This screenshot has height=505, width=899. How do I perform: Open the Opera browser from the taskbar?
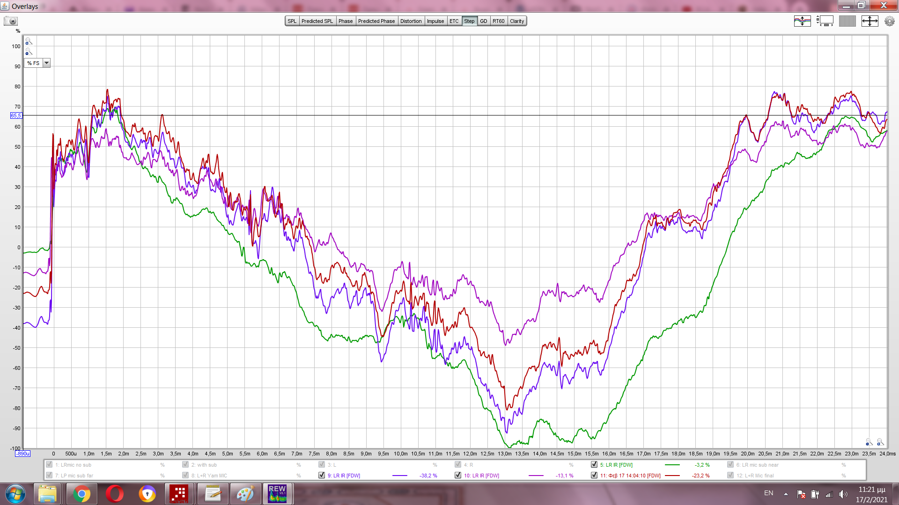pos(115,494)
